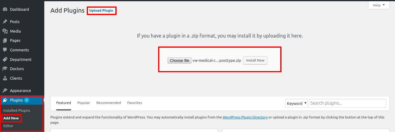Image resolution: width=395 pixels, height=132 pixels.
Task: Switch to the Popular tab
Action: click(84, 103)
